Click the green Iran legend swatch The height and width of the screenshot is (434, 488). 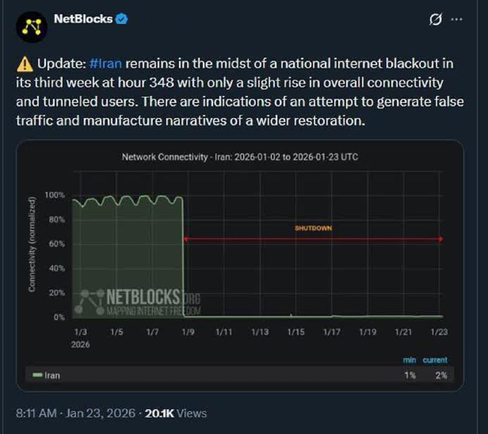click(38, 375)
